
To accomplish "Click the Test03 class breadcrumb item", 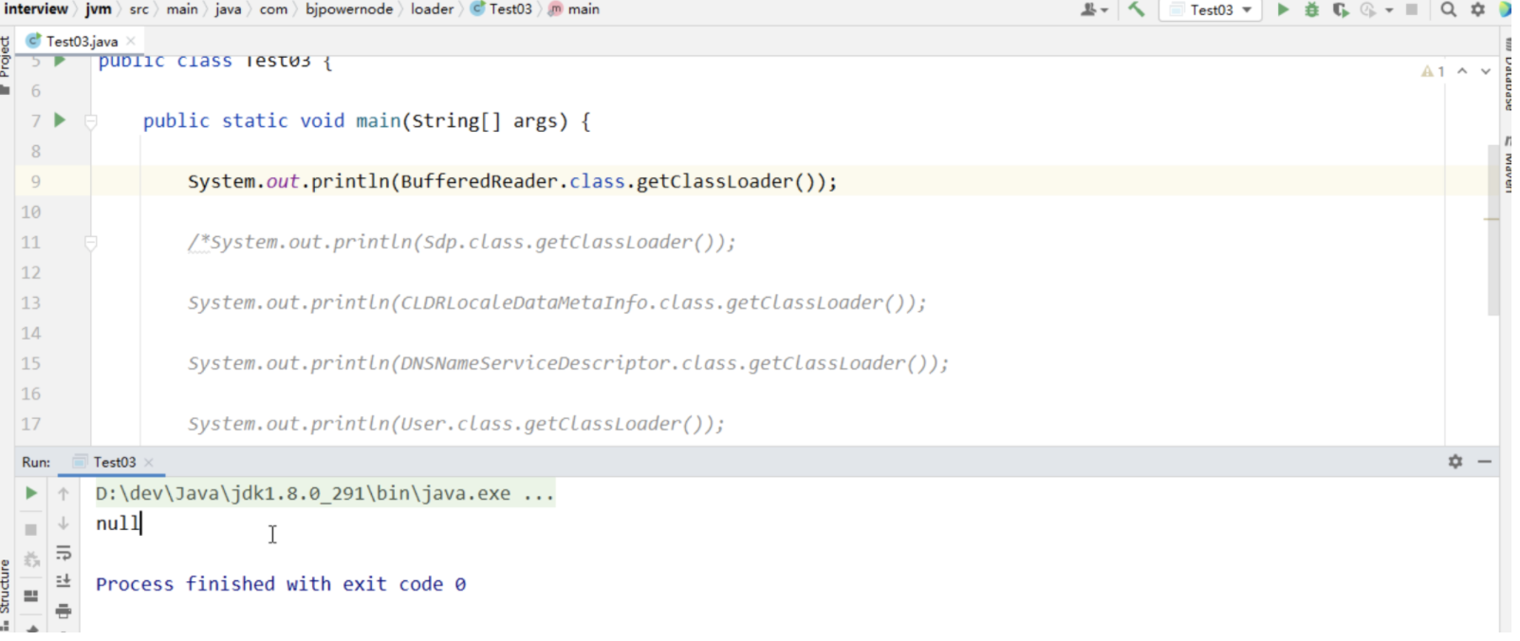I will pos(502,9).
